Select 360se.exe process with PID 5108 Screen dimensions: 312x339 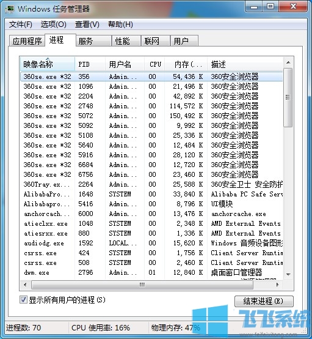click(x=151, y=135)
